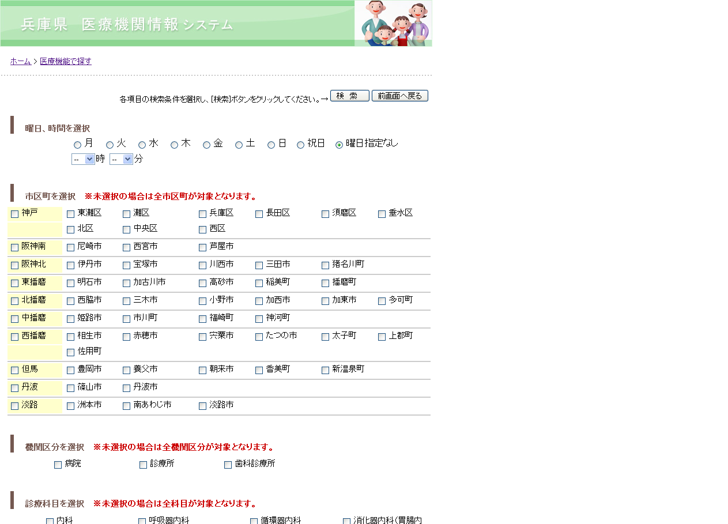Check the 尼崎市 checkbox

click(71, 248)
